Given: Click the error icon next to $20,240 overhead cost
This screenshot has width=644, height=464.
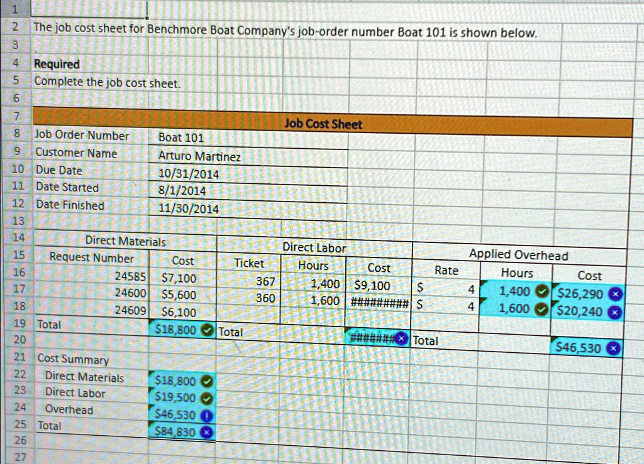Looking at the screenshot, I should pos(615,310).
